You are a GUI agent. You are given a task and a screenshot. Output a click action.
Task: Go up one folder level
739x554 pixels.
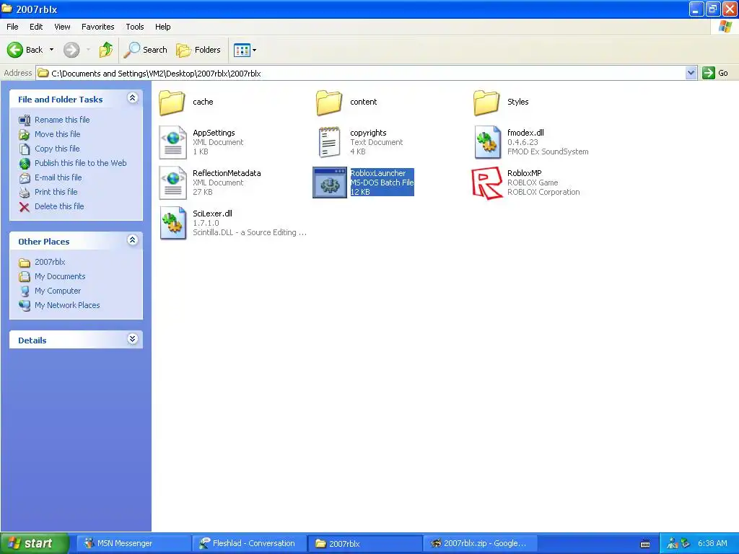point(106,50)
